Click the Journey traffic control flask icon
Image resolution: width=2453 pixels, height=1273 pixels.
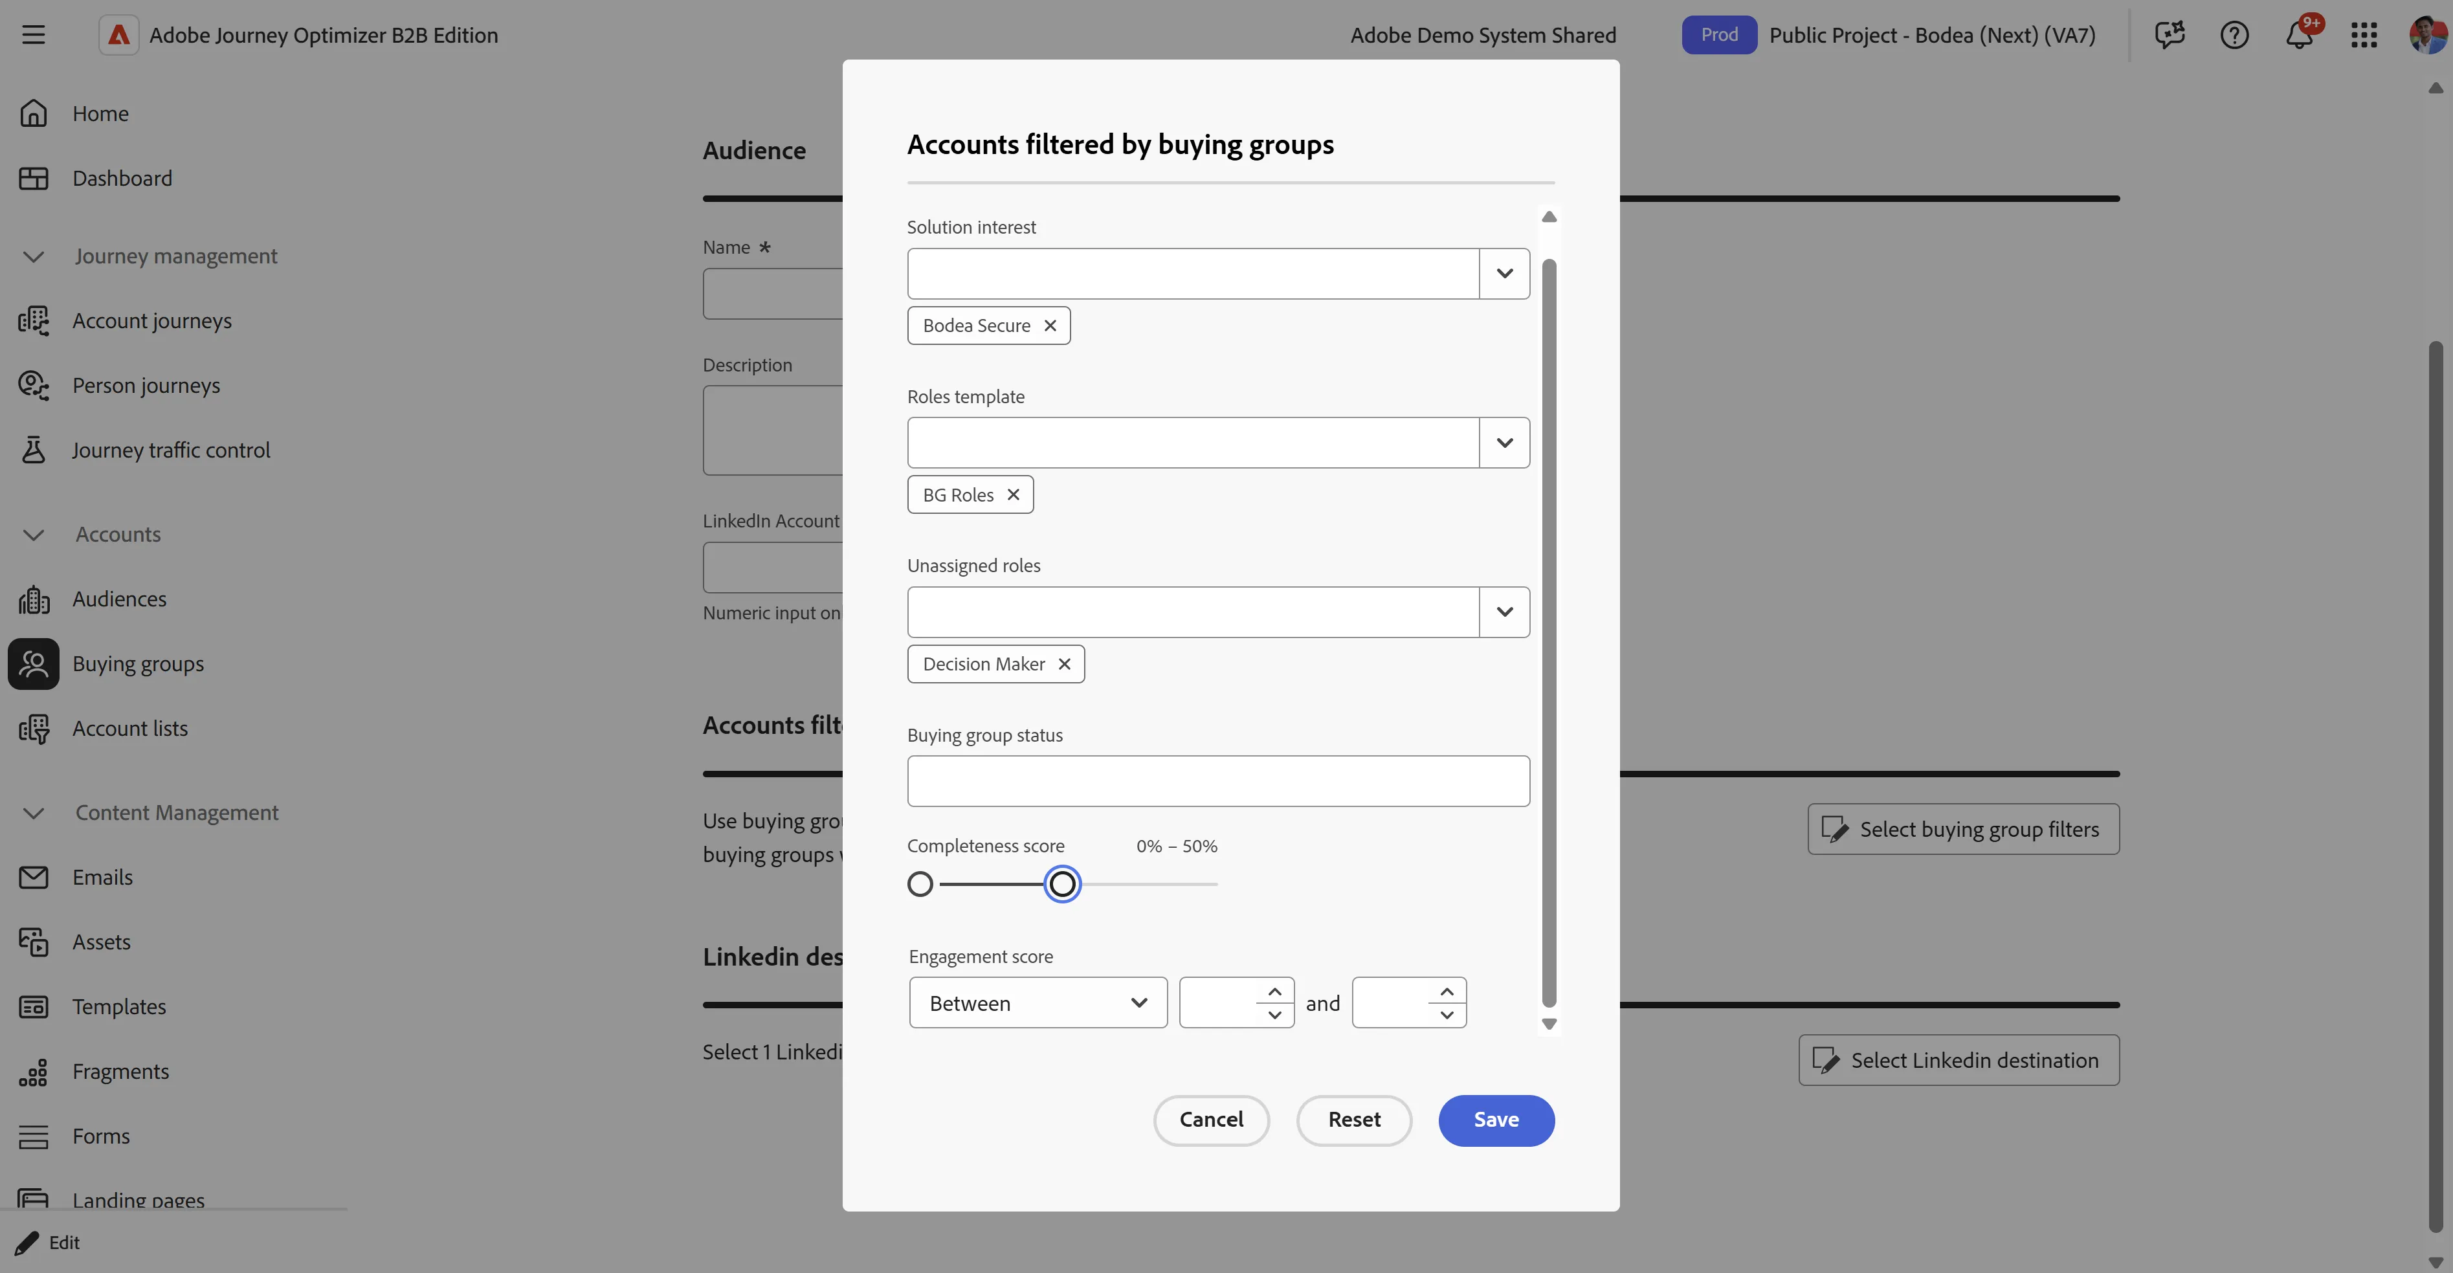coord(33,450)
